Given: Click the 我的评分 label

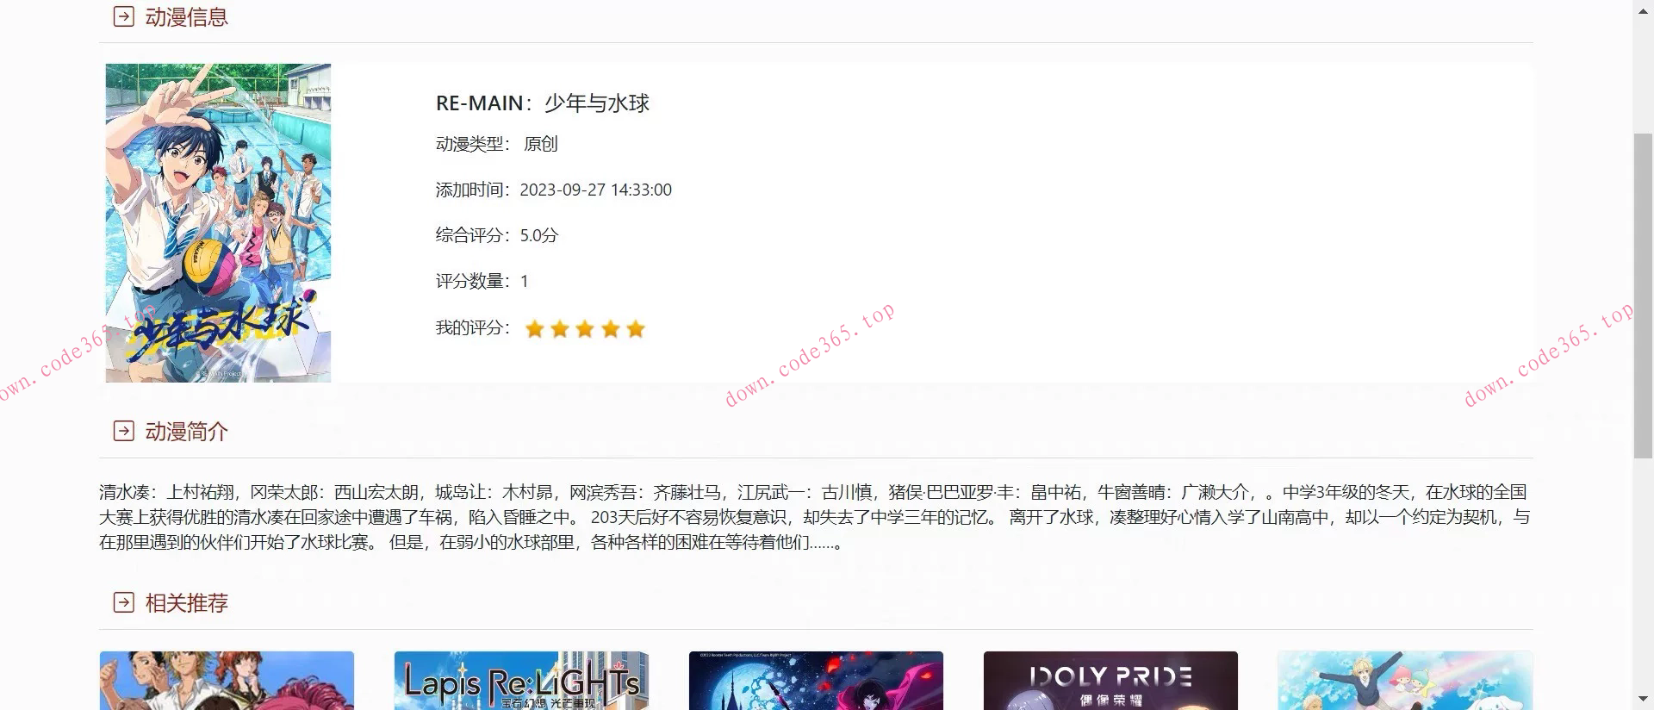Looking at the screenshot, I should 473,327.
